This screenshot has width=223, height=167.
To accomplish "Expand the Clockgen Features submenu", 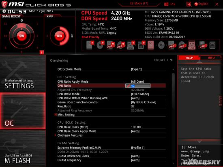I will [70, 135].
